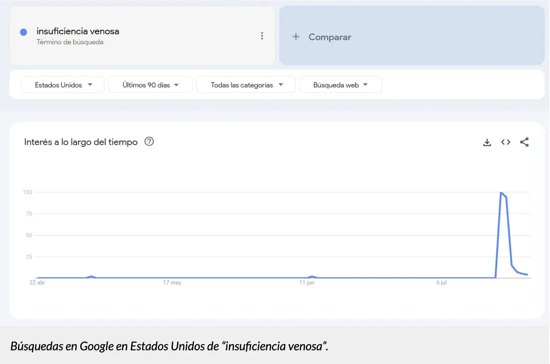This screenshot has height=364, width=550.
Task: Open the Búsqueda web search type dropdown
Action: click(x=340, y=85)
